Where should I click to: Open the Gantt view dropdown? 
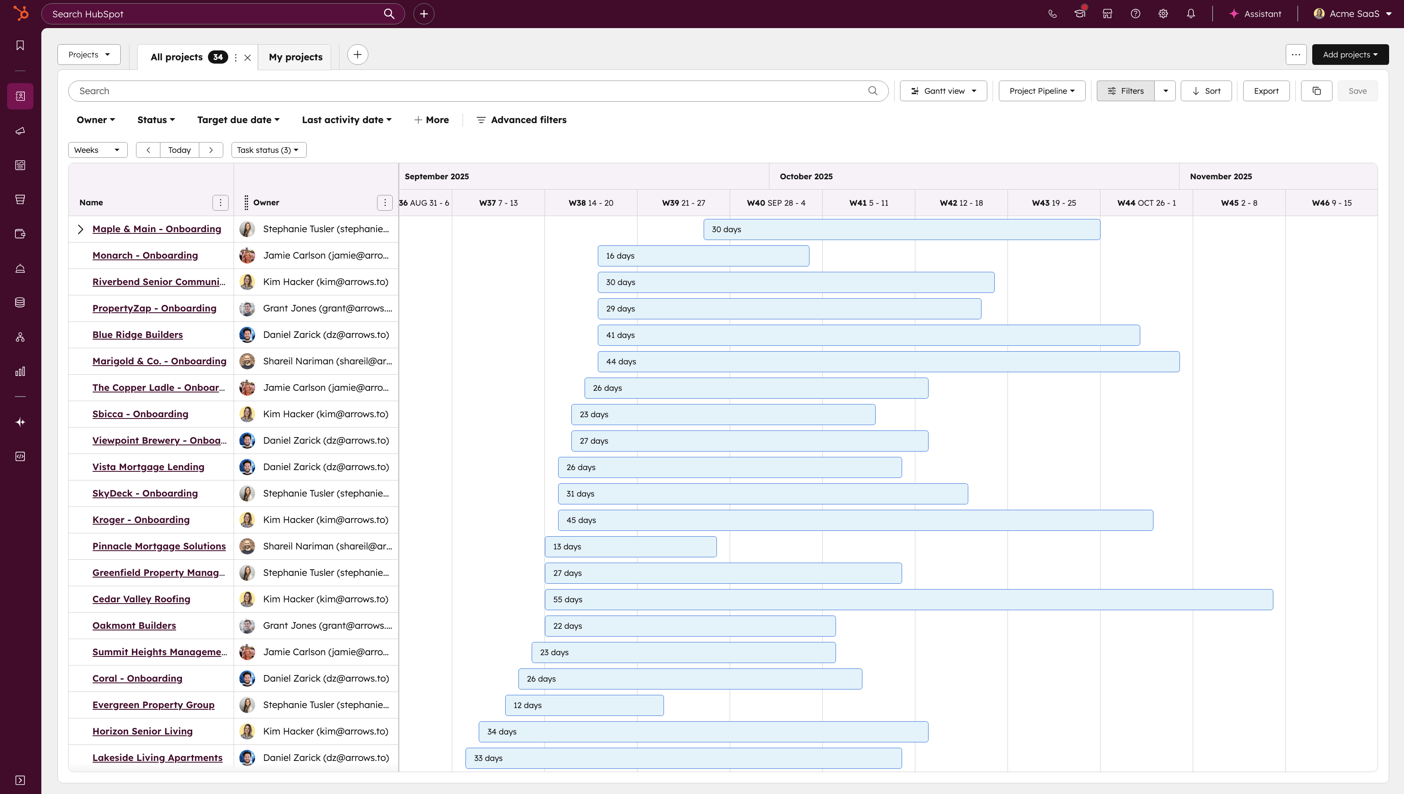pyautogui.click(x=943, y=91)
